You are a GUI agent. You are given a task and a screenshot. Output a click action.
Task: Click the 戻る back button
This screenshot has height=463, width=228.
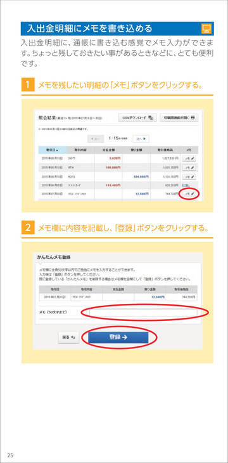(x=69, y=337)
